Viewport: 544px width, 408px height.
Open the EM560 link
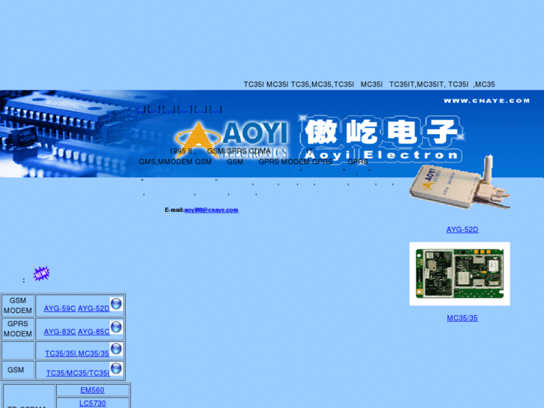point(92,390)
